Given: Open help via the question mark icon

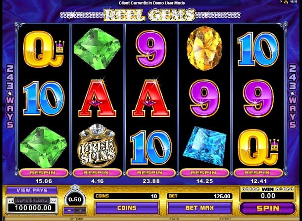Looking at the screenshot, I should pyautogui.click(x=281, y=2).
